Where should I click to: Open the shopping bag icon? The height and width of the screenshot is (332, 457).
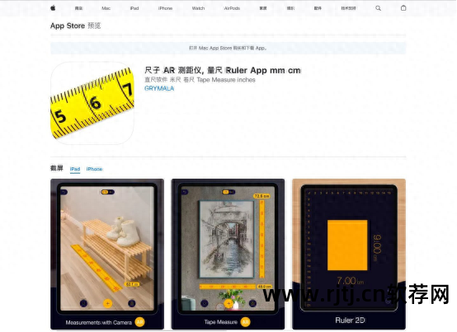pos(403,8)
